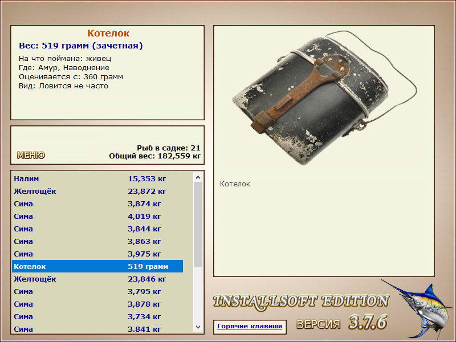
Task: Select the Сима 3,841 кг row
Action: [97, 329]
